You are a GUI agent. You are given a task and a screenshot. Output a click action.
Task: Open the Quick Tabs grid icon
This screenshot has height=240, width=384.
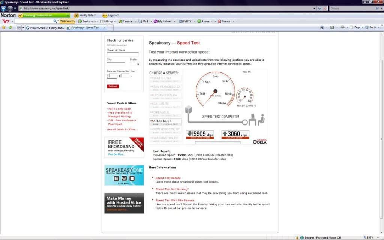(19, 28)
